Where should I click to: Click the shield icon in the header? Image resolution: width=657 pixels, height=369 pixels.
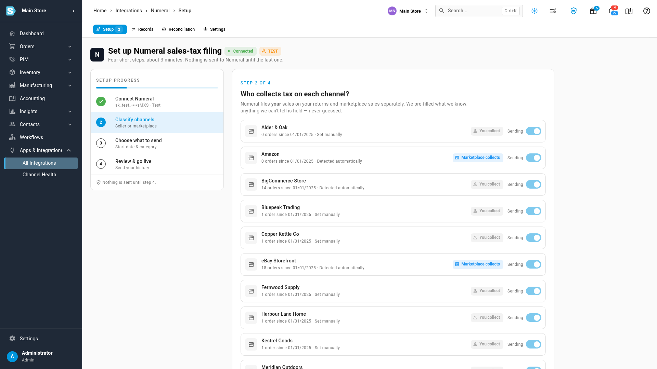coord(574,11)
